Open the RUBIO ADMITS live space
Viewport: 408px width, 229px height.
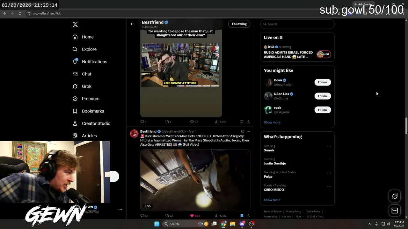(x=288, y=55)
